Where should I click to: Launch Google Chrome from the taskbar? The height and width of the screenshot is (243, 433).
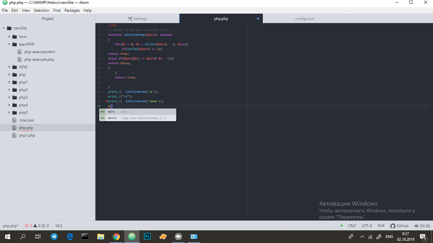click(x=116, y=236)
